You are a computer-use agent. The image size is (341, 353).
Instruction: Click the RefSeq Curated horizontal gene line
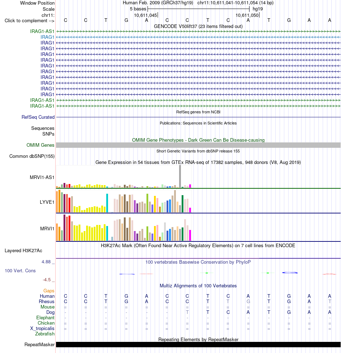click(x=198, y=117)
